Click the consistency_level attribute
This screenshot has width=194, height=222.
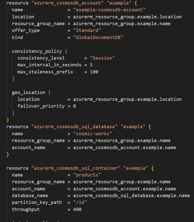41,58
